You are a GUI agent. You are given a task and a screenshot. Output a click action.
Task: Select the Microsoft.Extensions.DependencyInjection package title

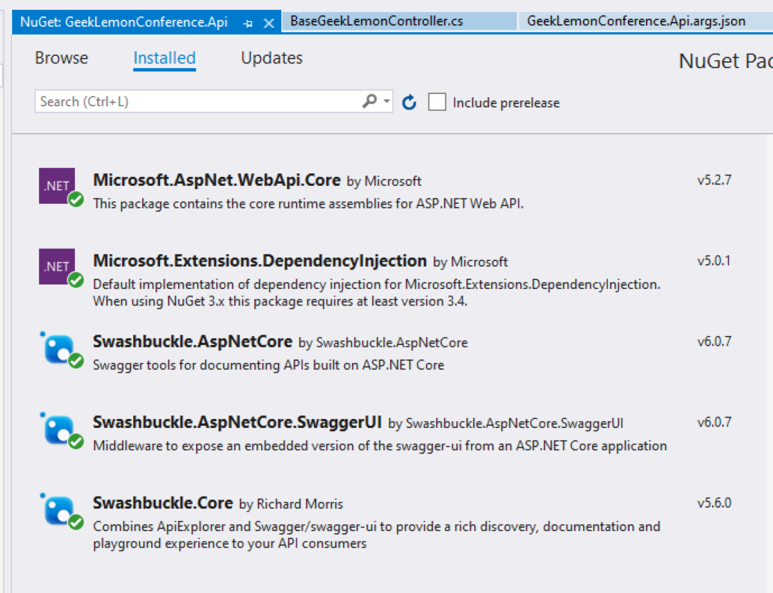260,261
